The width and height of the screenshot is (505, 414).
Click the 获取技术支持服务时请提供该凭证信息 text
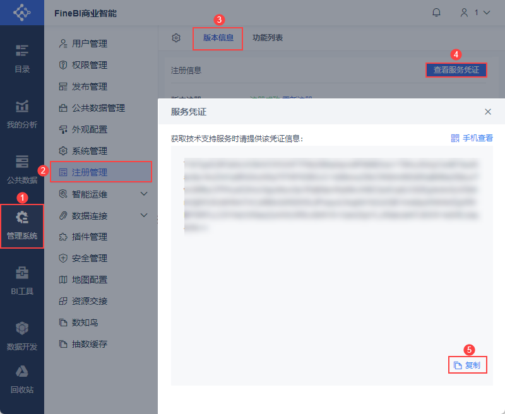pyautogui.click(x=237, y=139)
